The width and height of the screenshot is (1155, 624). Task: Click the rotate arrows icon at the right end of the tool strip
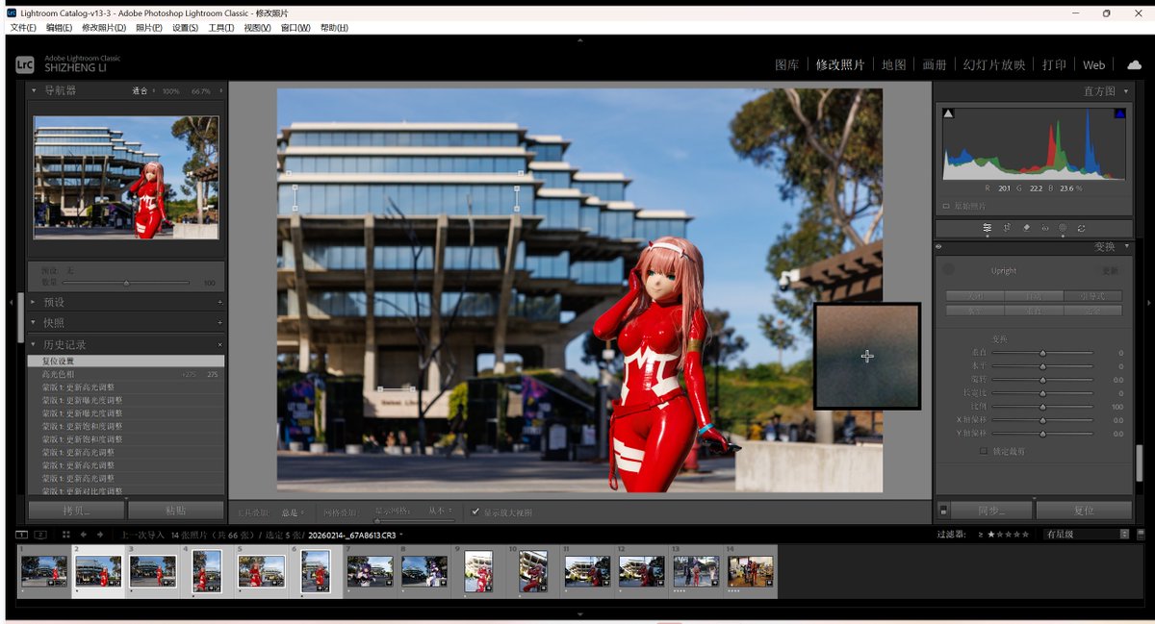point(1081,228)
